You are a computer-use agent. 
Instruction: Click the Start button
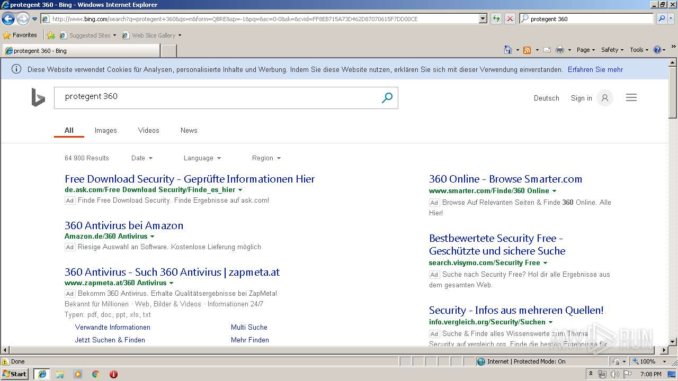(x=14, y=374)
